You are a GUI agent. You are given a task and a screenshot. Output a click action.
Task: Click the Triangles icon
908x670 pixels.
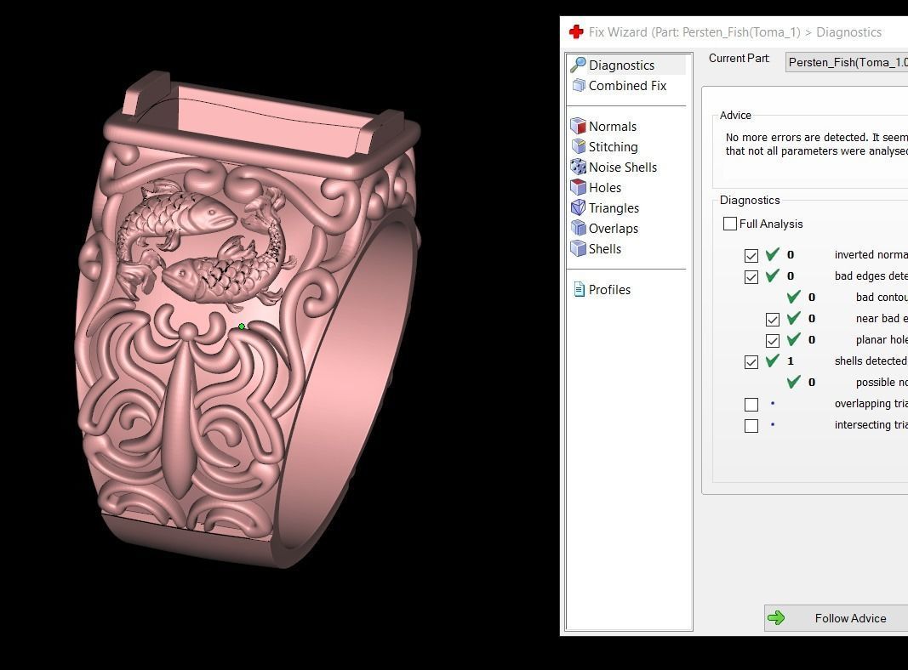[578, 207]
